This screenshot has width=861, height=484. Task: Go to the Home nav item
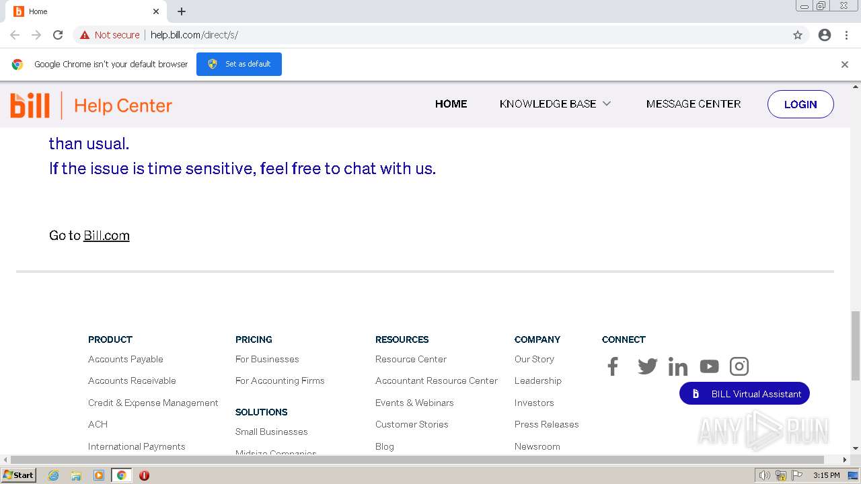pos(451,104)
